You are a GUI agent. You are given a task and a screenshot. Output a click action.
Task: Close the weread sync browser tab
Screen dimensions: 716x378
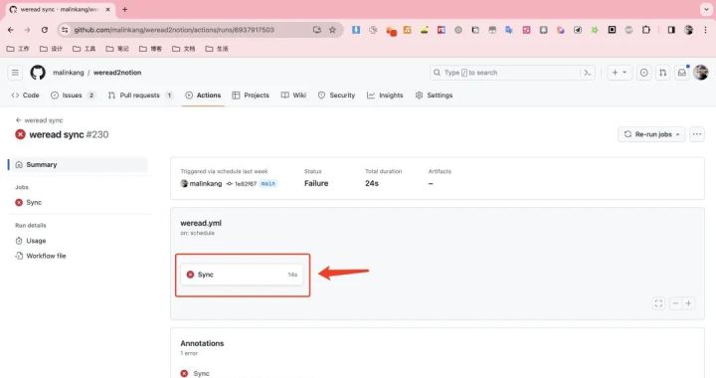tap(107, 9)
